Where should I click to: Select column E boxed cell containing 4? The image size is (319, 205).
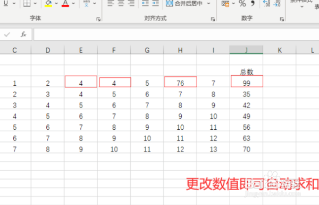(x=81, y=82)
